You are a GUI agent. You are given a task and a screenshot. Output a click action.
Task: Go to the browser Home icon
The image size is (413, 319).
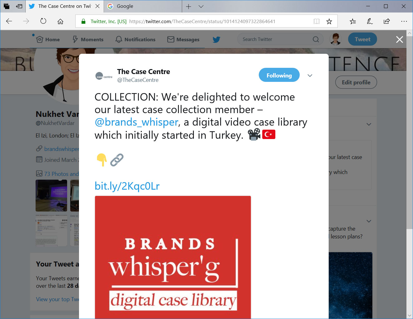tap(60, 21)
